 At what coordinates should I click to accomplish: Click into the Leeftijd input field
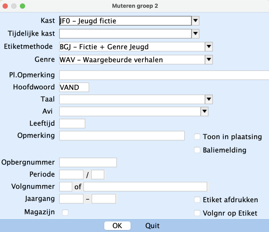pos(72,123)
